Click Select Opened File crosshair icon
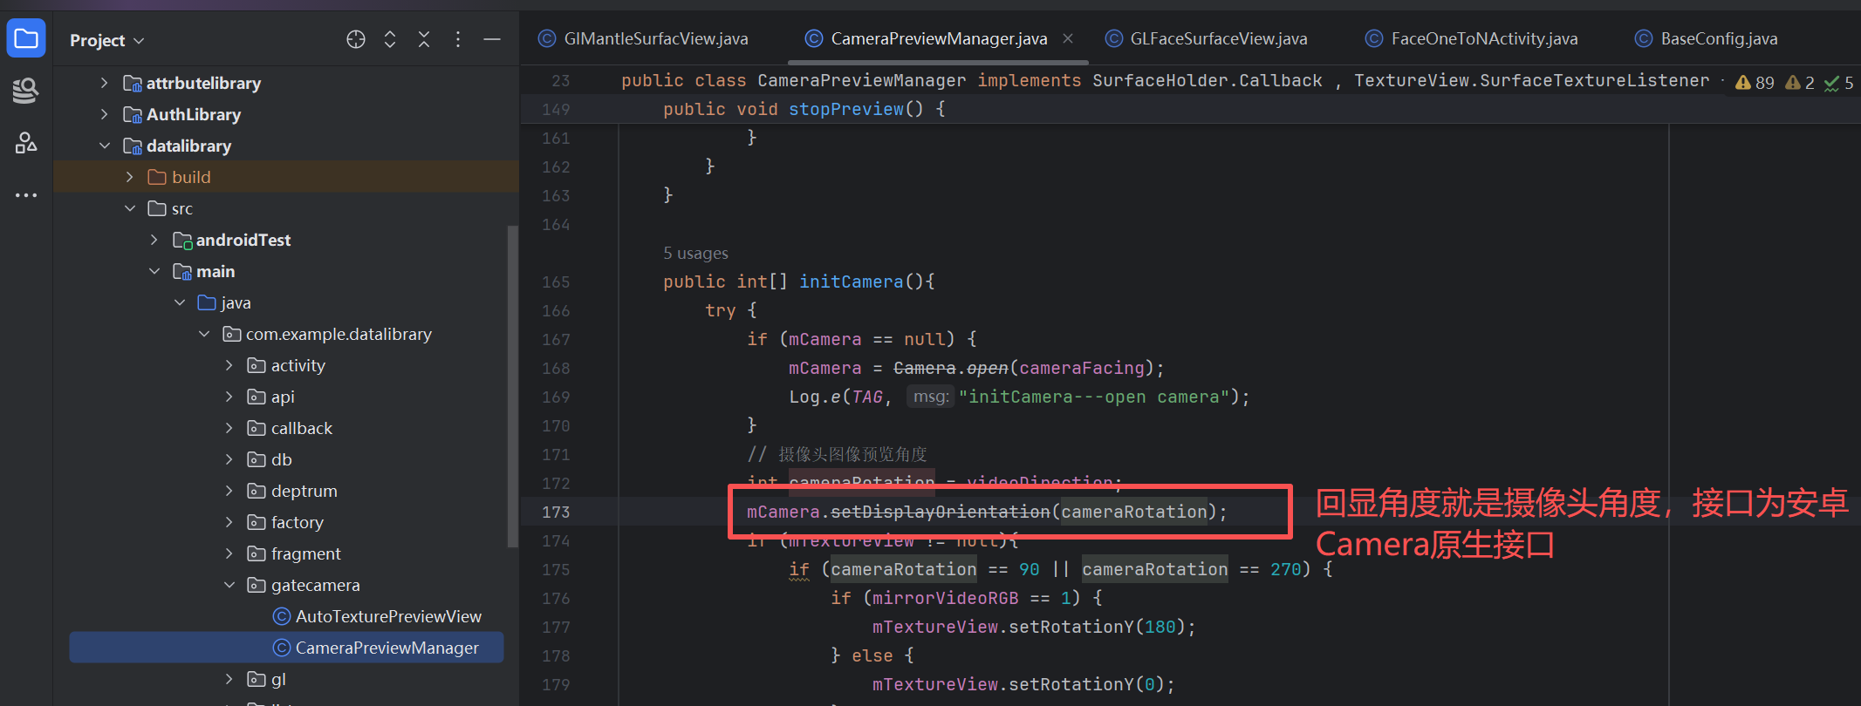The height and width of the screenshot is (706, 1861). 355,39
